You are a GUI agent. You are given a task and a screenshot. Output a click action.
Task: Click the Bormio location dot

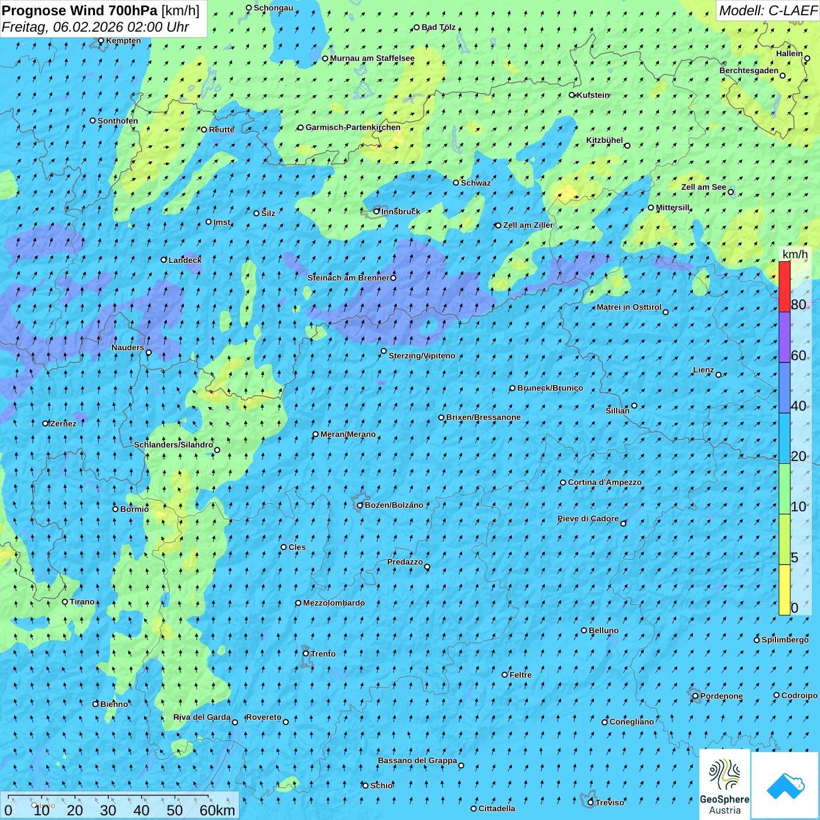point(115,509)
